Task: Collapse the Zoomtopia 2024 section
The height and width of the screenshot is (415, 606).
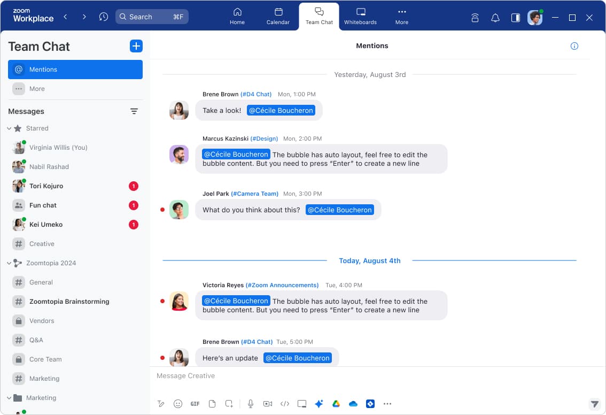Action: click(9, 263)
